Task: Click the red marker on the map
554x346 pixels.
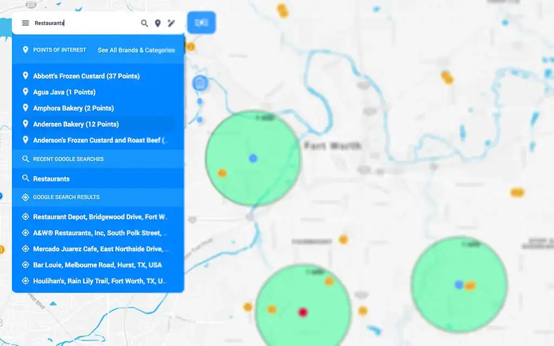Action: click(x=303, y=312)
